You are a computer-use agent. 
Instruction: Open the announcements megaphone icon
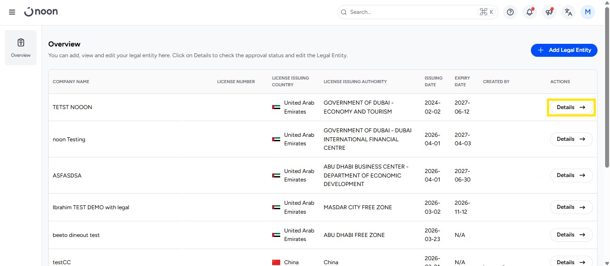549,12
